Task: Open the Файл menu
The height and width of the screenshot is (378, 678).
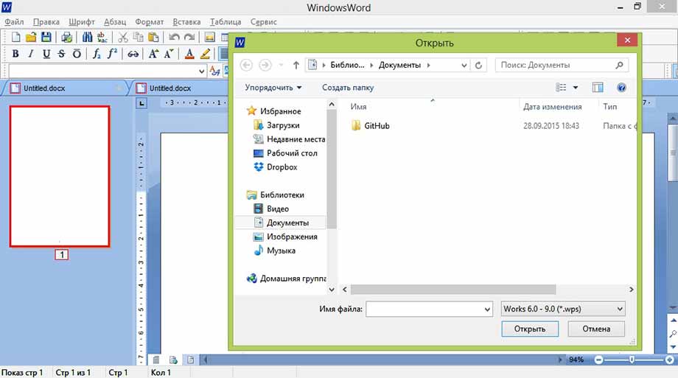Action: tap(14, 21)
